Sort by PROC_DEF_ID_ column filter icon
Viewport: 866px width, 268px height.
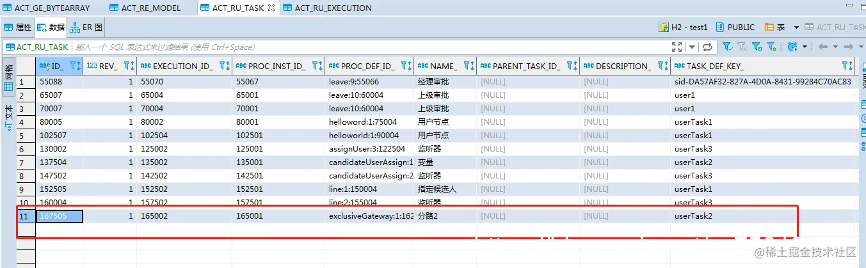(406, 66)
